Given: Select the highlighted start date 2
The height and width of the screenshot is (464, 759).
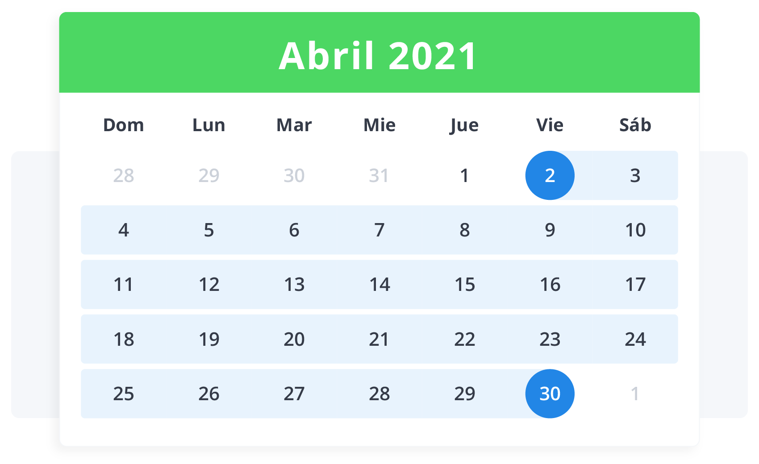Looking at the screenshot, I should 550,175.
